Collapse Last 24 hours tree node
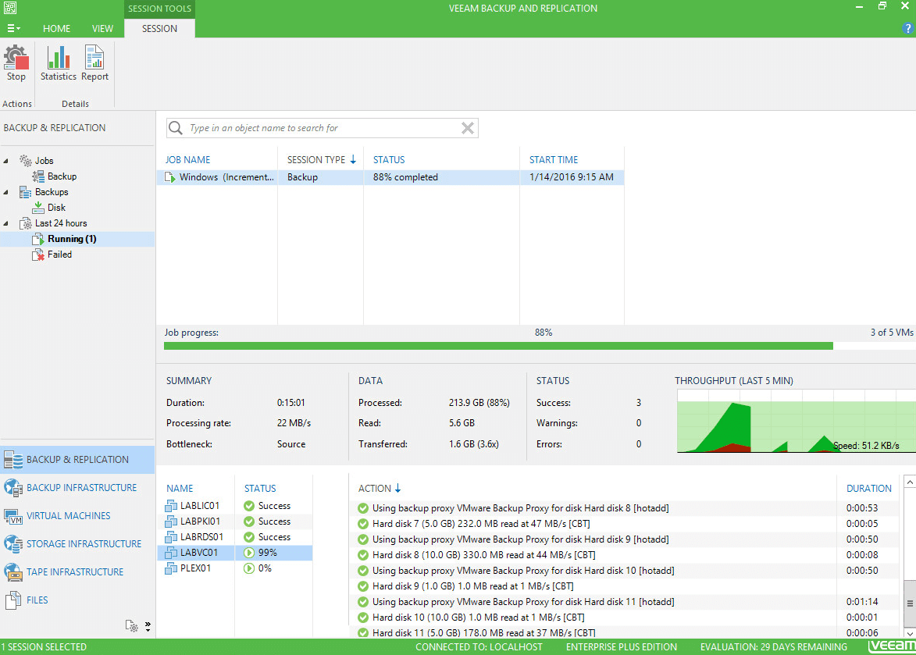Image resolution: width=916 pixels, height=655 pixels. (7, 223)
